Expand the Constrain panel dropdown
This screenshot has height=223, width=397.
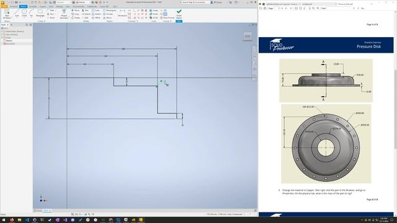tap(133, 21)
